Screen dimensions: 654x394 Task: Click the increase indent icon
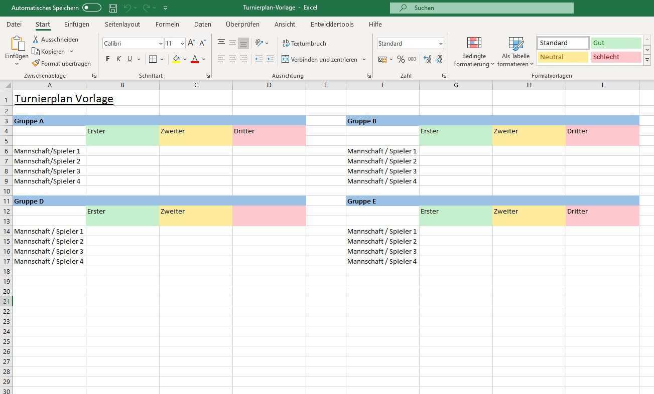pos(270,59)
